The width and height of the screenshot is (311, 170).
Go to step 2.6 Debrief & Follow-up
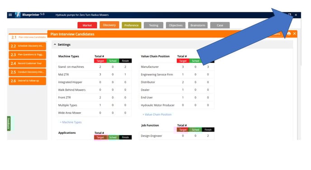(28, 81)
